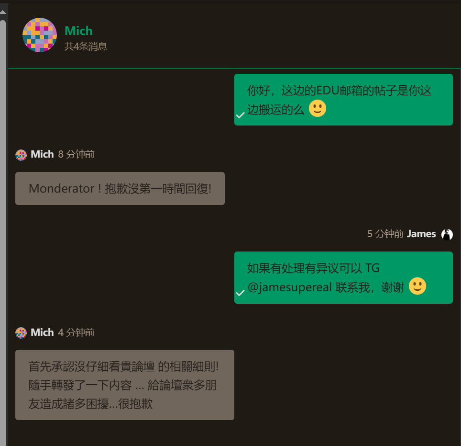
Task: Click smiley emoji in EDU邮箱 message
Action: pyautogui.click(x=318, y=108)
